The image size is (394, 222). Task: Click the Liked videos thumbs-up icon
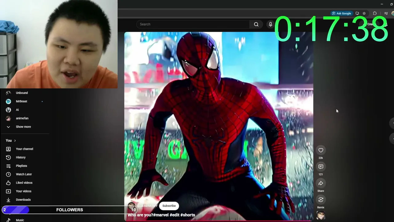point(8,183)
